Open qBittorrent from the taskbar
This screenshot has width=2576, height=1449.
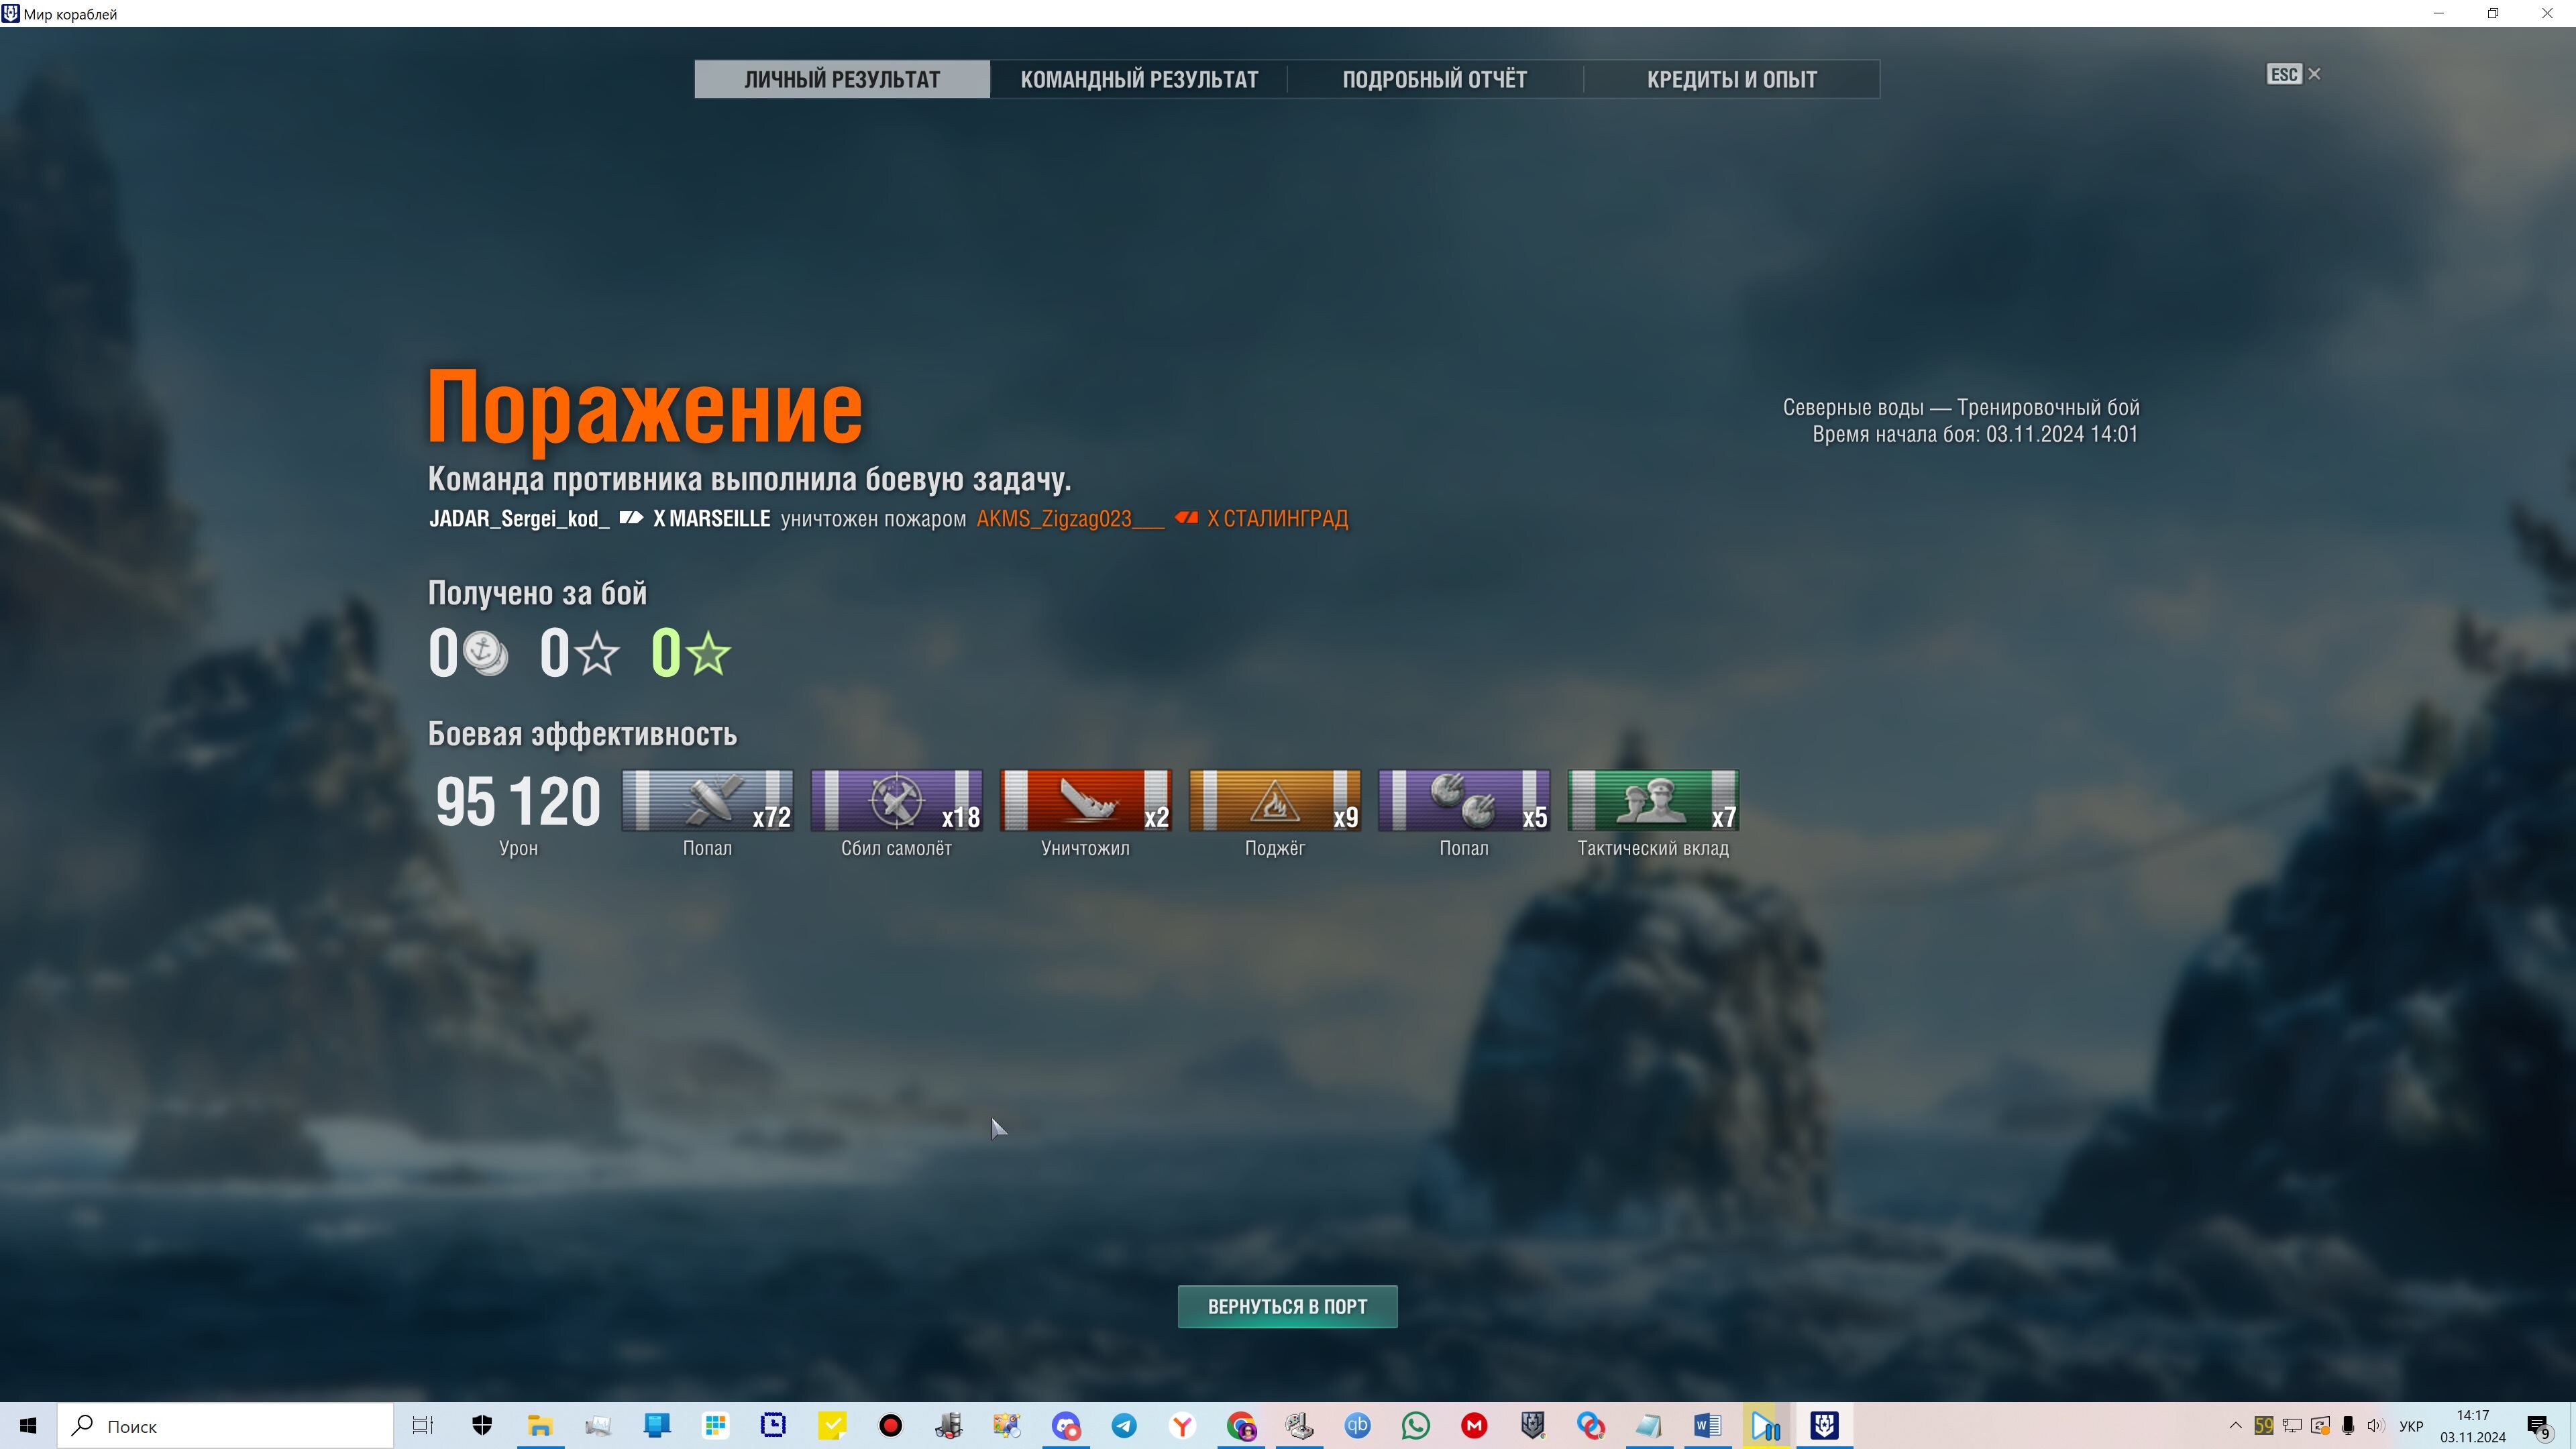click(x=1357, y=1426)
